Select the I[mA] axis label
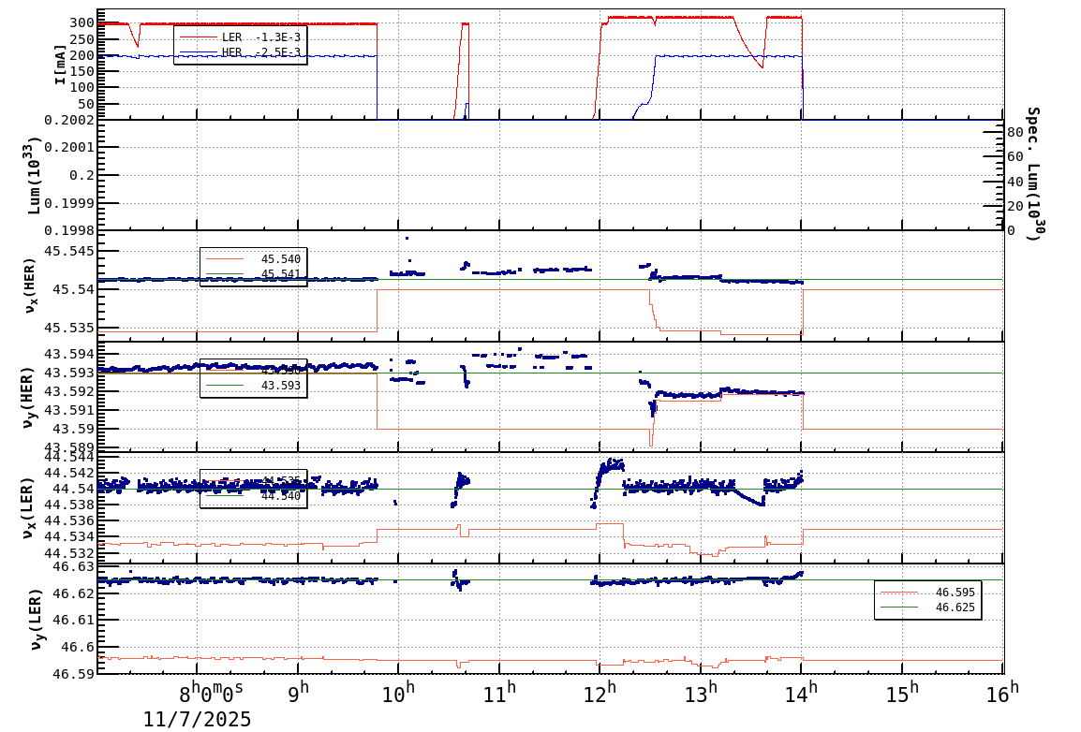The height and width of the screenshot is (732, 1081). (x=61, y=65)
